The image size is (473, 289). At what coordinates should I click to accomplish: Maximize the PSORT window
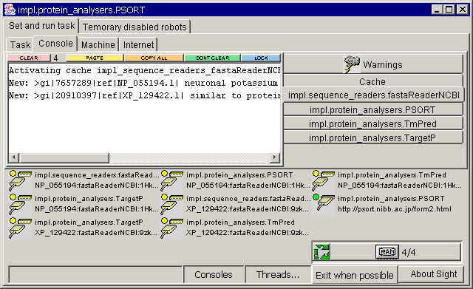(x=449, y=10)
